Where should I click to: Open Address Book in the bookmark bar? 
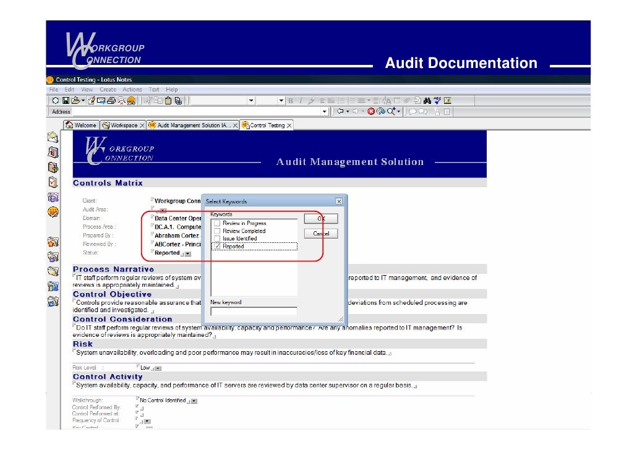pos(53,168)
